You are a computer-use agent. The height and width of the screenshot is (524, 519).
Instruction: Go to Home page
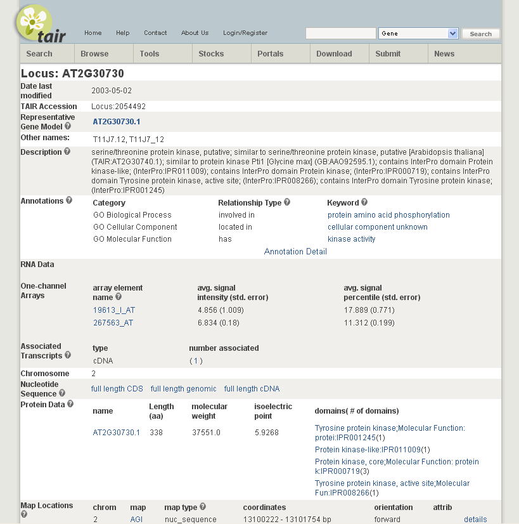(93, 33)
